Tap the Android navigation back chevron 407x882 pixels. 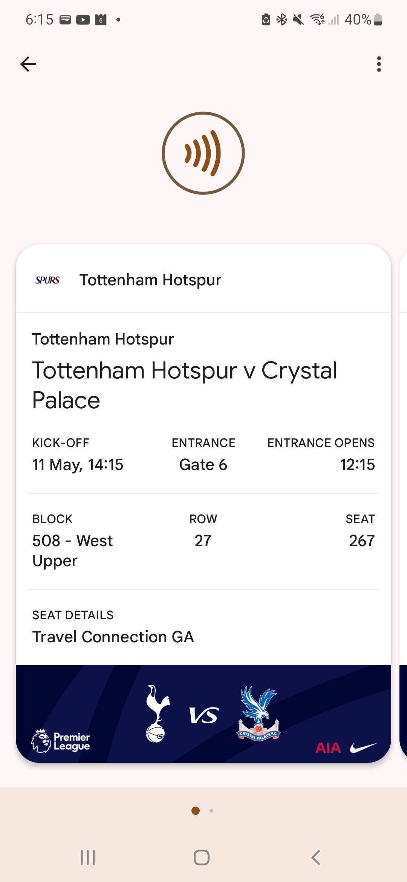316,857
